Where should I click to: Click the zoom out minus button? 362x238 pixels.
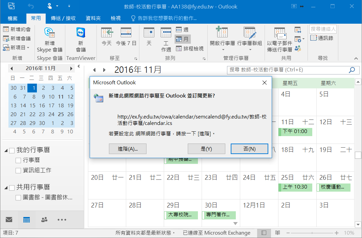click(288, 233)
